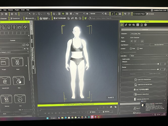
Task: Open the Turntable tool
Action: point(150,14)
